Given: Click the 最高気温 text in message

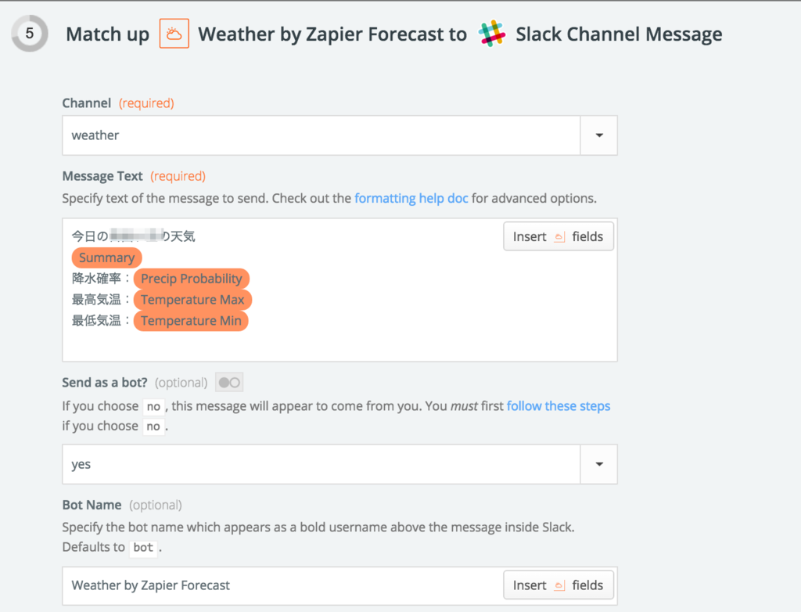Looking at the screenshot, I should click(x=96, y=300).
